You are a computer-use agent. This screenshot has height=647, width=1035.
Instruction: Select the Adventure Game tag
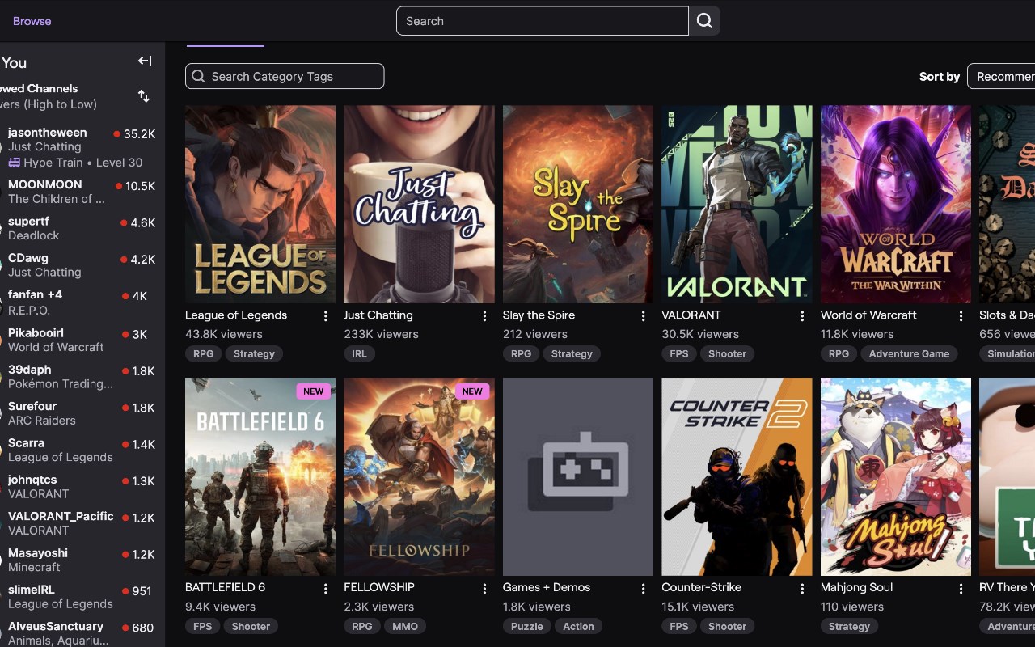pos(909,353)
